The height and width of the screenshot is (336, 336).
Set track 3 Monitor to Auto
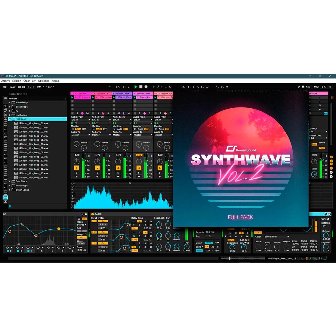click(x=119, y=129)
